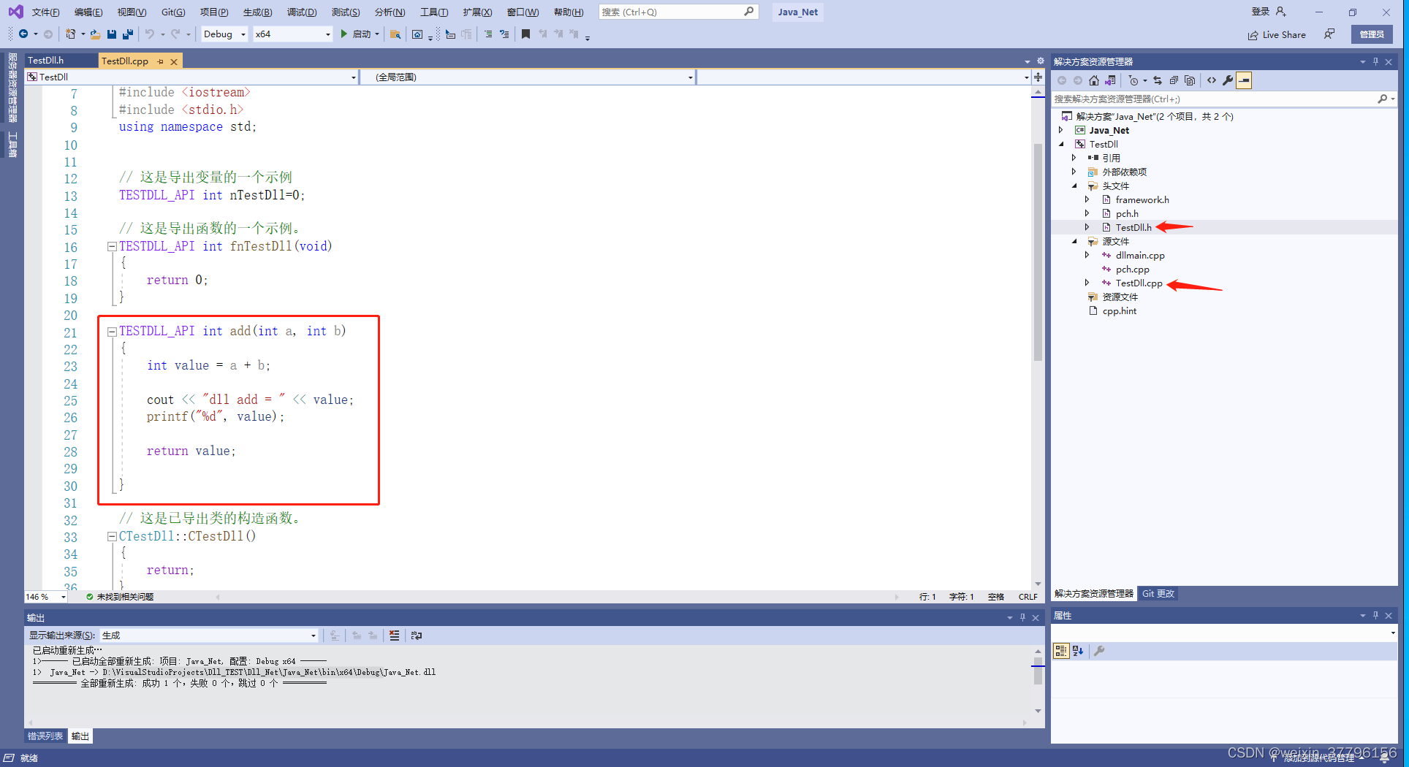
Task: Click the Categorized view icon in Properties
Action: tap(1061, 651)
